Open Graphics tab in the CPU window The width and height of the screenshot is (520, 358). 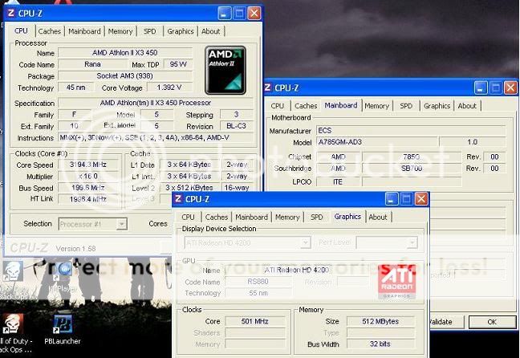pyautogui.click(x=180, y=31)
